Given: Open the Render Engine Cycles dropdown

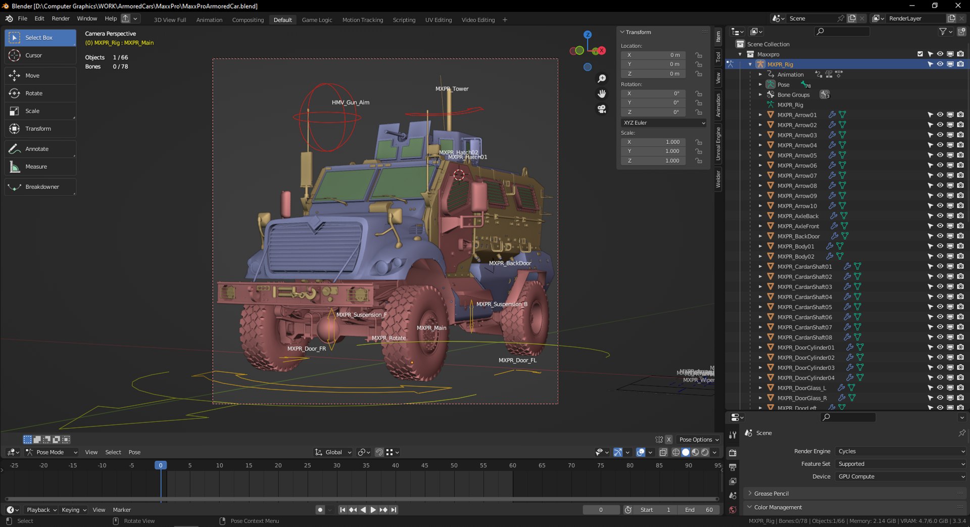Looking at the screenshot, I should (x=901, y=451).
